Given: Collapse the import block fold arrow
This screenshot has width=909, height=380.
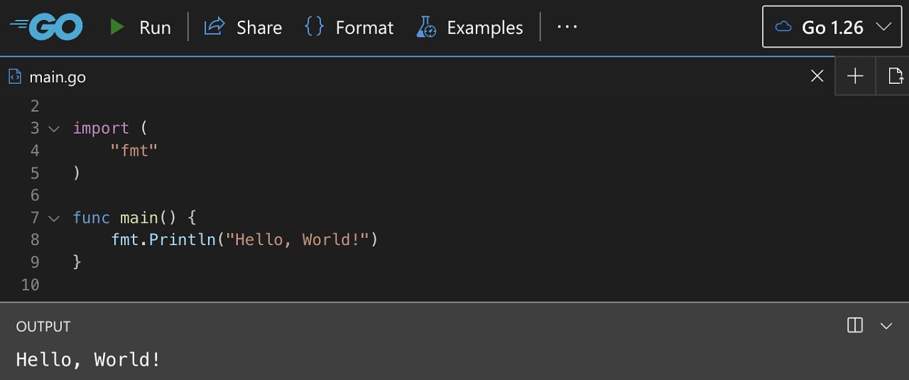Looking at the screenshot, I should click(x=54, y=129).
